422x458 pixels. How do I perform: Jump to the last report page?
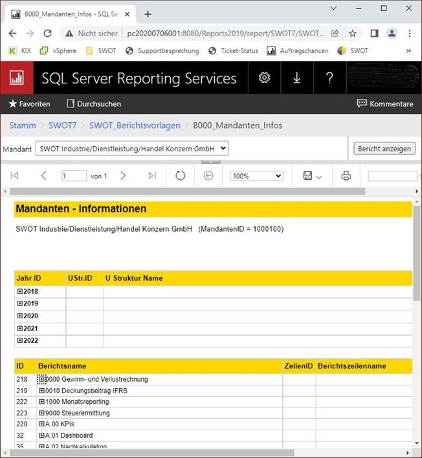click(x=152, y=175)
